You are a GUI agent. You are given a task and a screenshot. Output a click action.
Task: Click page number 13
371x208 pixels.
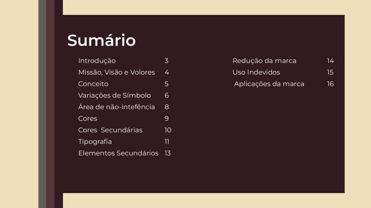[167, 153]
